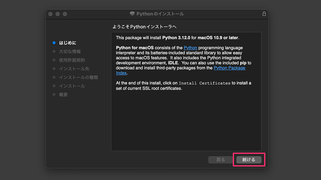Click the close window button
Screen dimensions: 321x180
[x=51, y=14]
